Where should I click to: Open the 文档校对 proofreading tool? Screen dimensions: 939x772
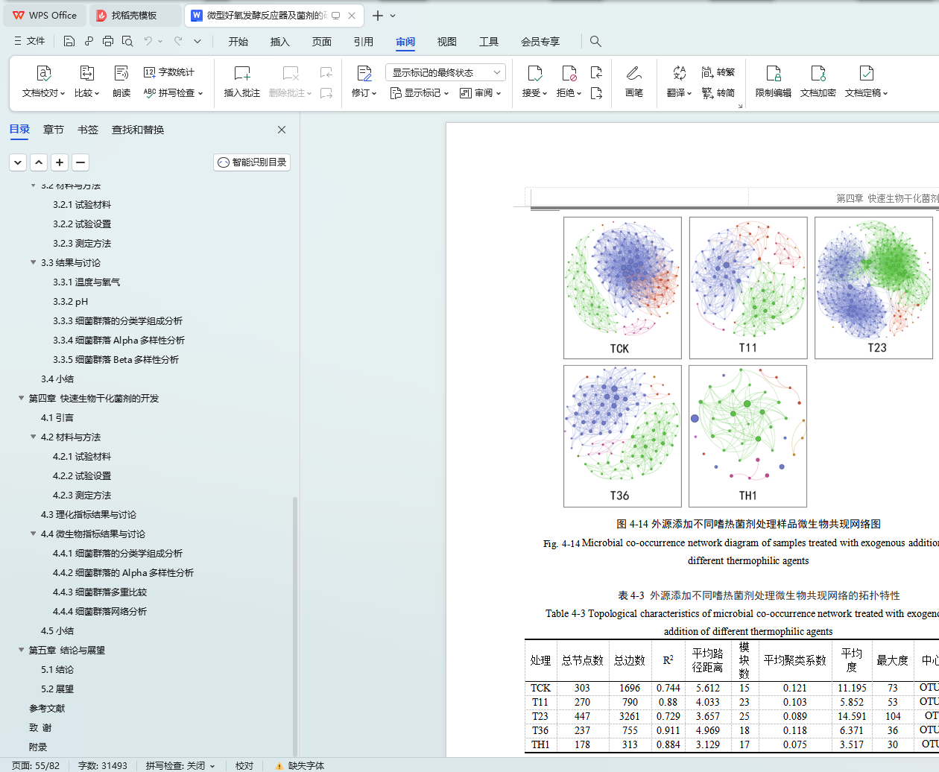tap(44, 82)
